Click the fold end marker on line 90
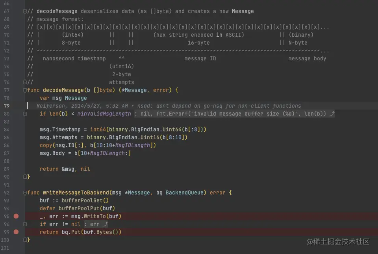378x254 pixels. pos(25,177)
